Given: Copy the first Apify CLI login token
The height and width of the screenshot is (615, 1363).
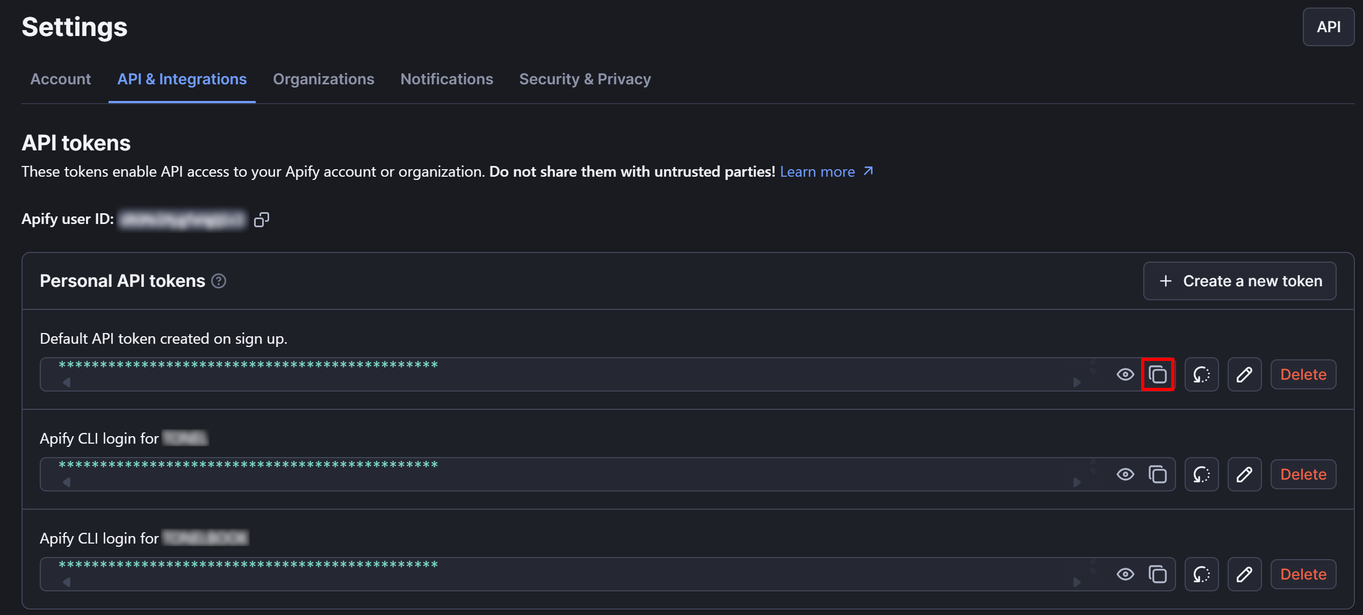Looking at the screenshot, I should [1158, 474].
